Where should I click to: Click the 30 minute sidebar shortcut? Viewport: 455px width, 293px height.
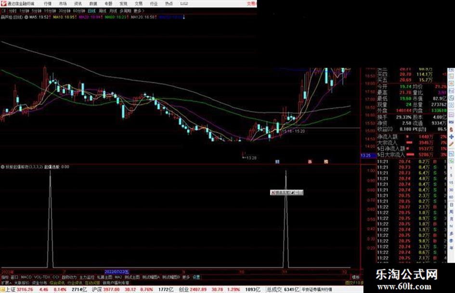451,190
